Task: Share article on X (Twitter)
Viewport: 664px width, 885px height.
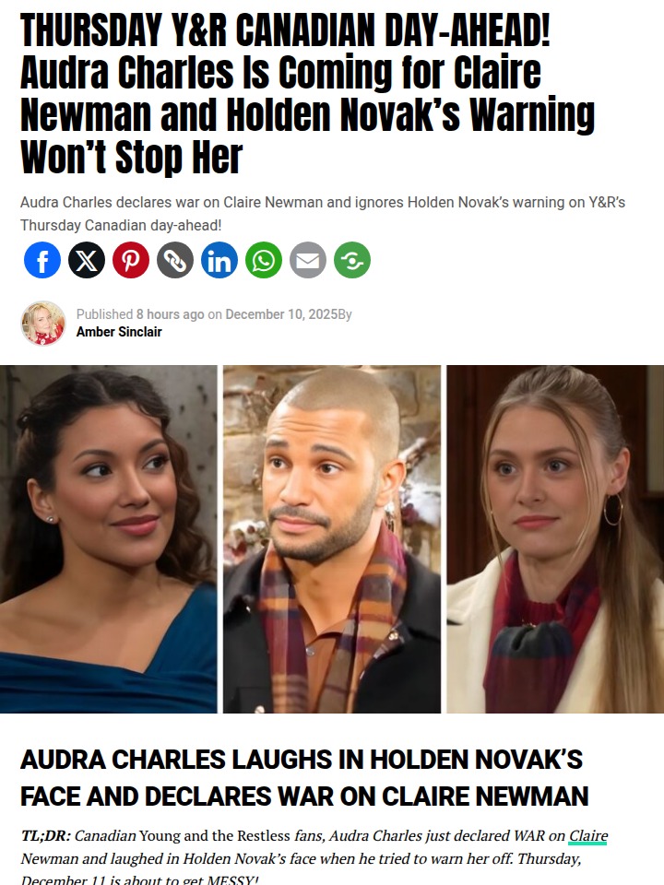Action: pos(87,260)
